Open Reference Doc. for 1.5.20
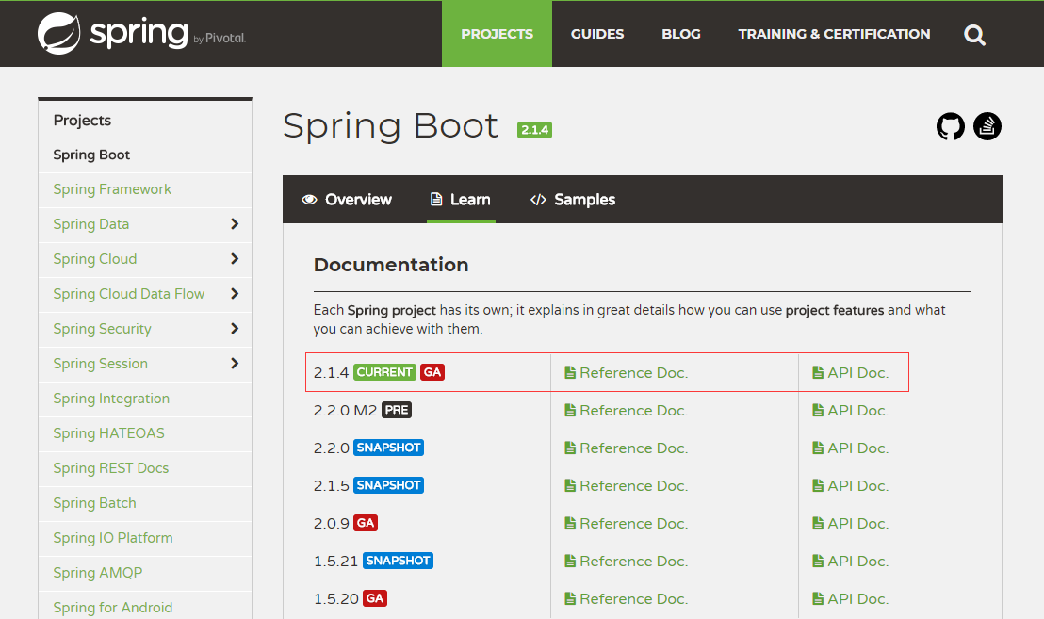The image size is (1044, 619). point(626,599)
